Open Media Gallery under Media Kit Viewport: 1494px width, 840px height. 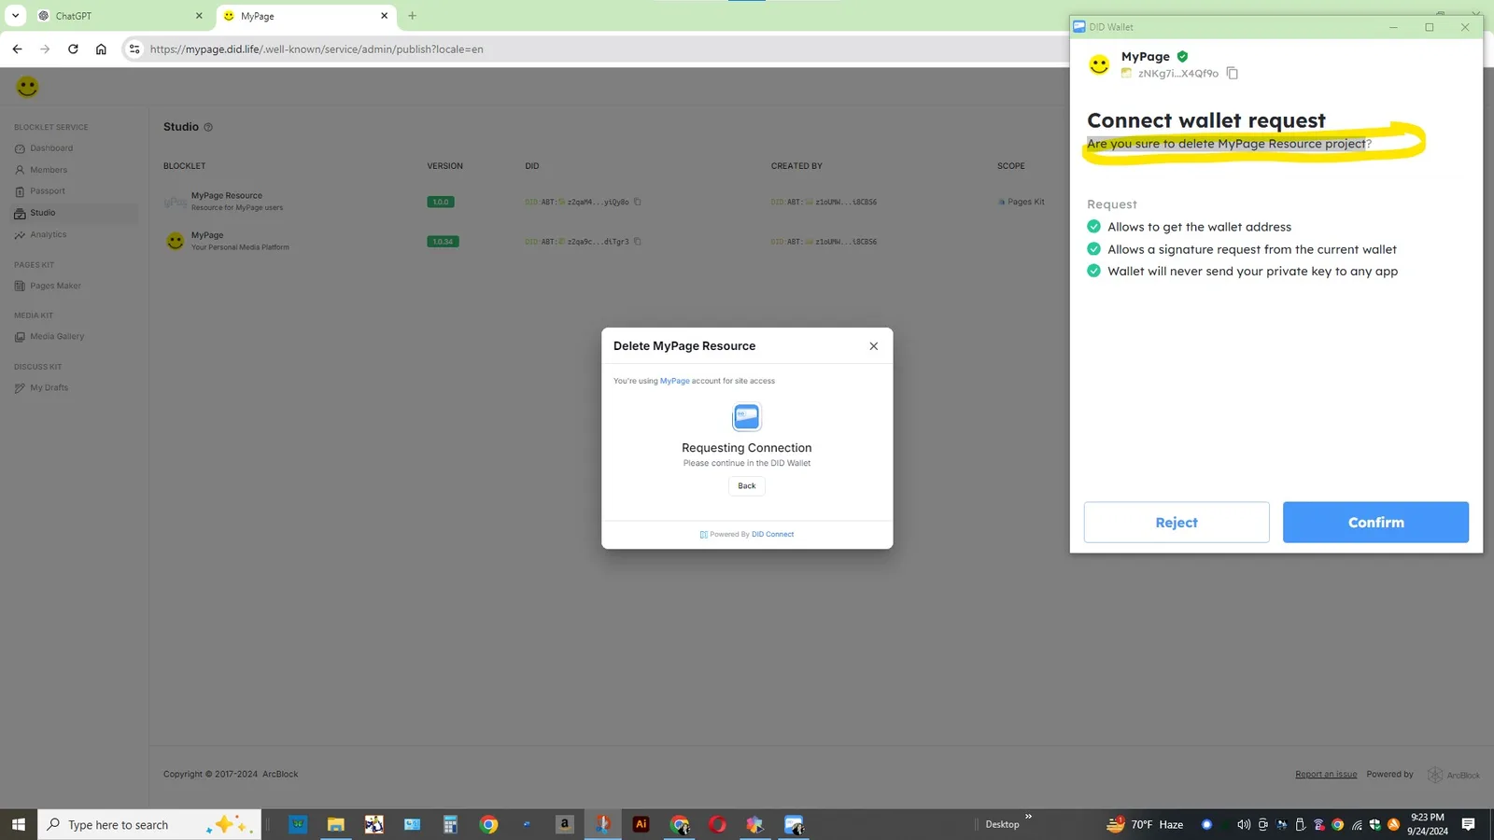[57, 337]
